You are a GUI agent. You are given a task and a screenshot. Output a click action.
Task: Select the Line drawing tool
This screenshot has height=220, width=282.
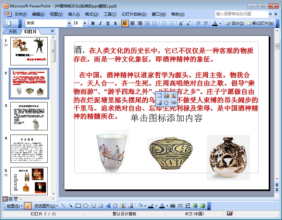tap(63, 206)
